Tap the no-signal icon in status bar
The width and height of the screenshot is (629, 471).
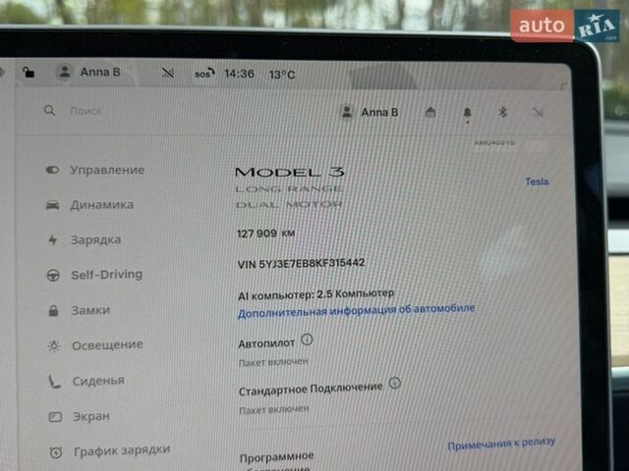pos(168,73)
